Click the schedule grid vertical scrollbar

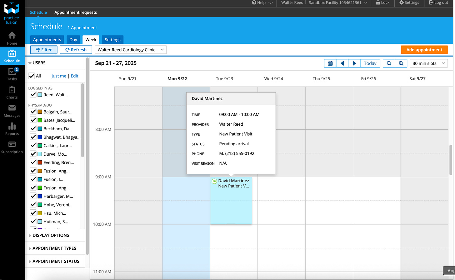pyautogui.click(x=451, y=160)
